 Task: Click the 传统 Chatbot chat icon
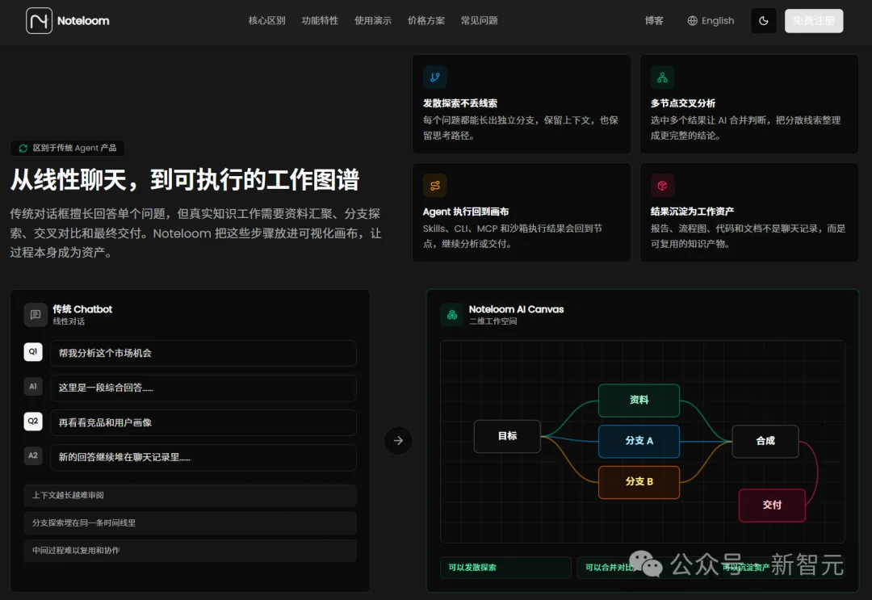[x=36, y=315]
